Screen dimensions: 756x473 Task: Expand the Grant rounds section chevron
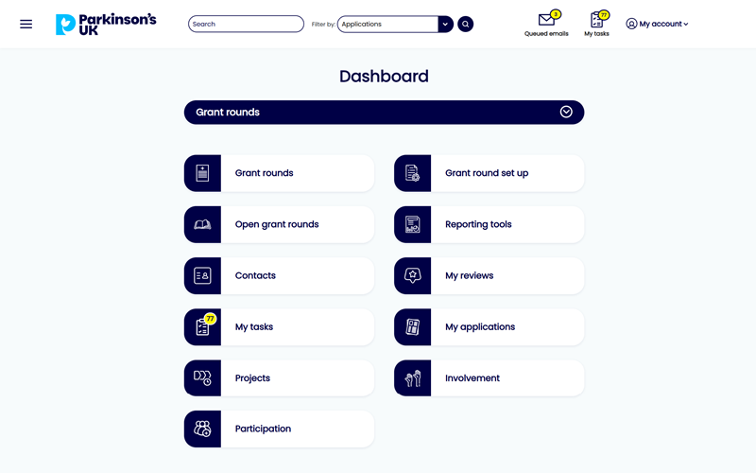point(566,112)
